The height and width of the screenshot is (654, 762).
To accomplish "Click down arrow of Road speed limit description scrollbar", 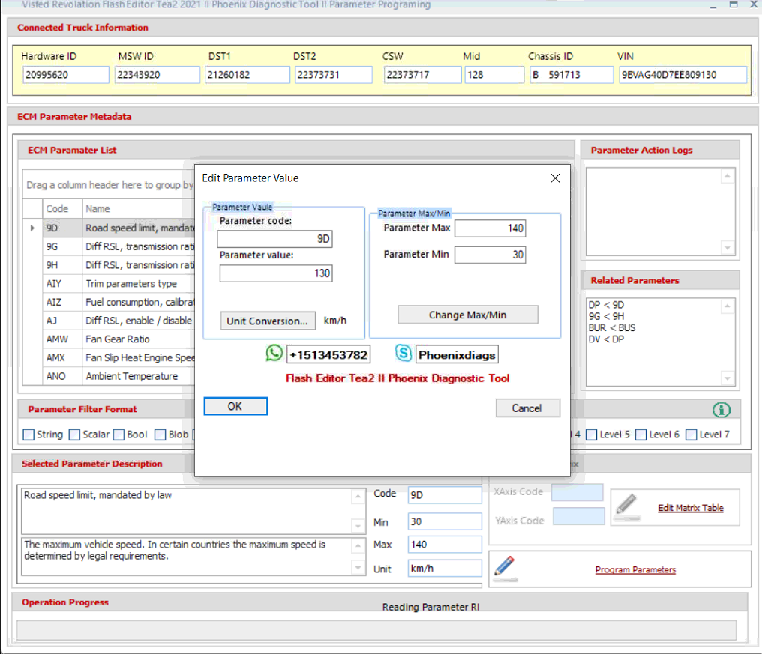I will click(x=358, y=526).
